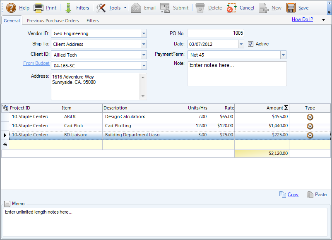Open the Vendor ID dropdown
The width and height of the screenshot is (332, 240).
(144, 33)
